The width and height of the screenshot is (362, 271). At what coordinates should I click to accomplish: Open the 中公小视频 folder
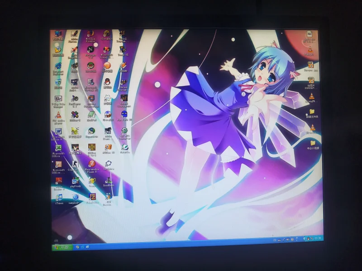pos(313,145)
